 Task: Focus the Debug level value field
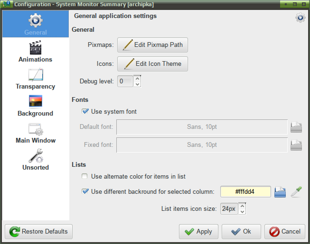click(125, 81)
